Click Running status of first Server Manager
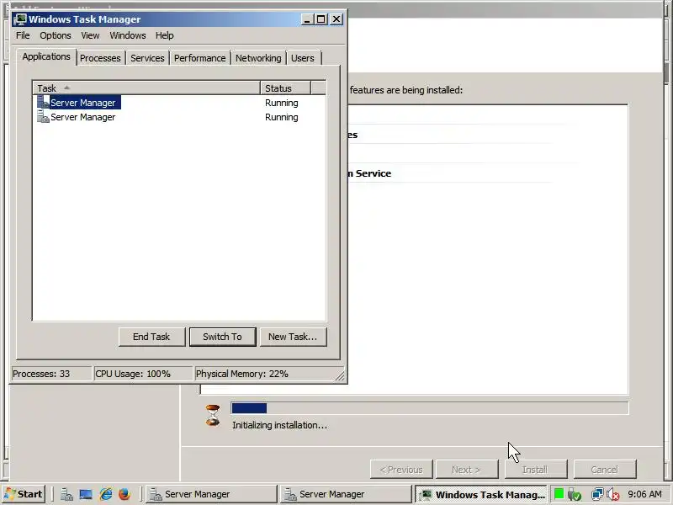Screen dimensions: 673x505 click(282, 103)
